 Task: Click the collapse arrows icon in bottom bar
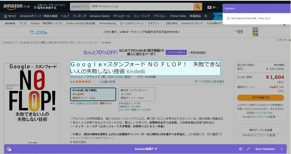(x=248, y=149)
